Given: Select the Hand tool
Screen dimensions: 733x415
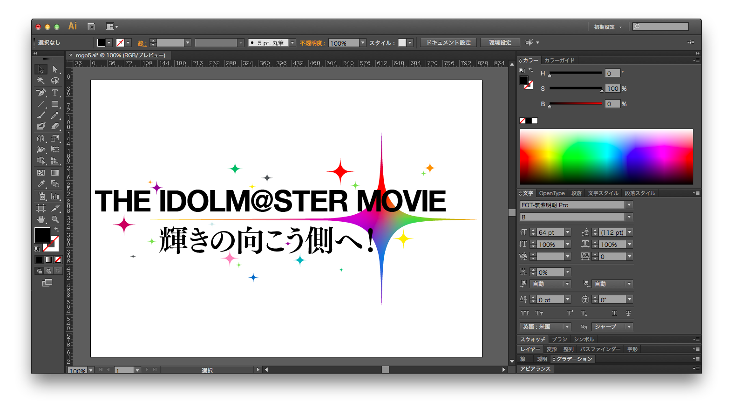Looking at the screenshot, I should coord(41,219).
